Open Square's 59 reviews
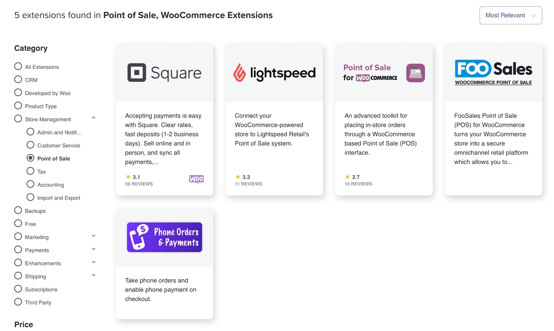Screen dimensions: 554x331 (x=139, y=184)
